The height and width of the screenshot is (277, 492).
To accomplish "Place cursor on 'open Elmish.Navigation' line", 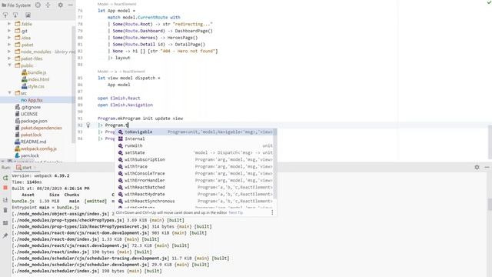I will tap(125, 105).
